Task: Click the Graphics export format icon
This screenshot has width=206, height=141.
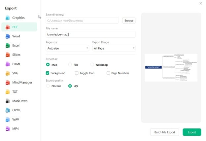Action: click(x=8, y=18)
